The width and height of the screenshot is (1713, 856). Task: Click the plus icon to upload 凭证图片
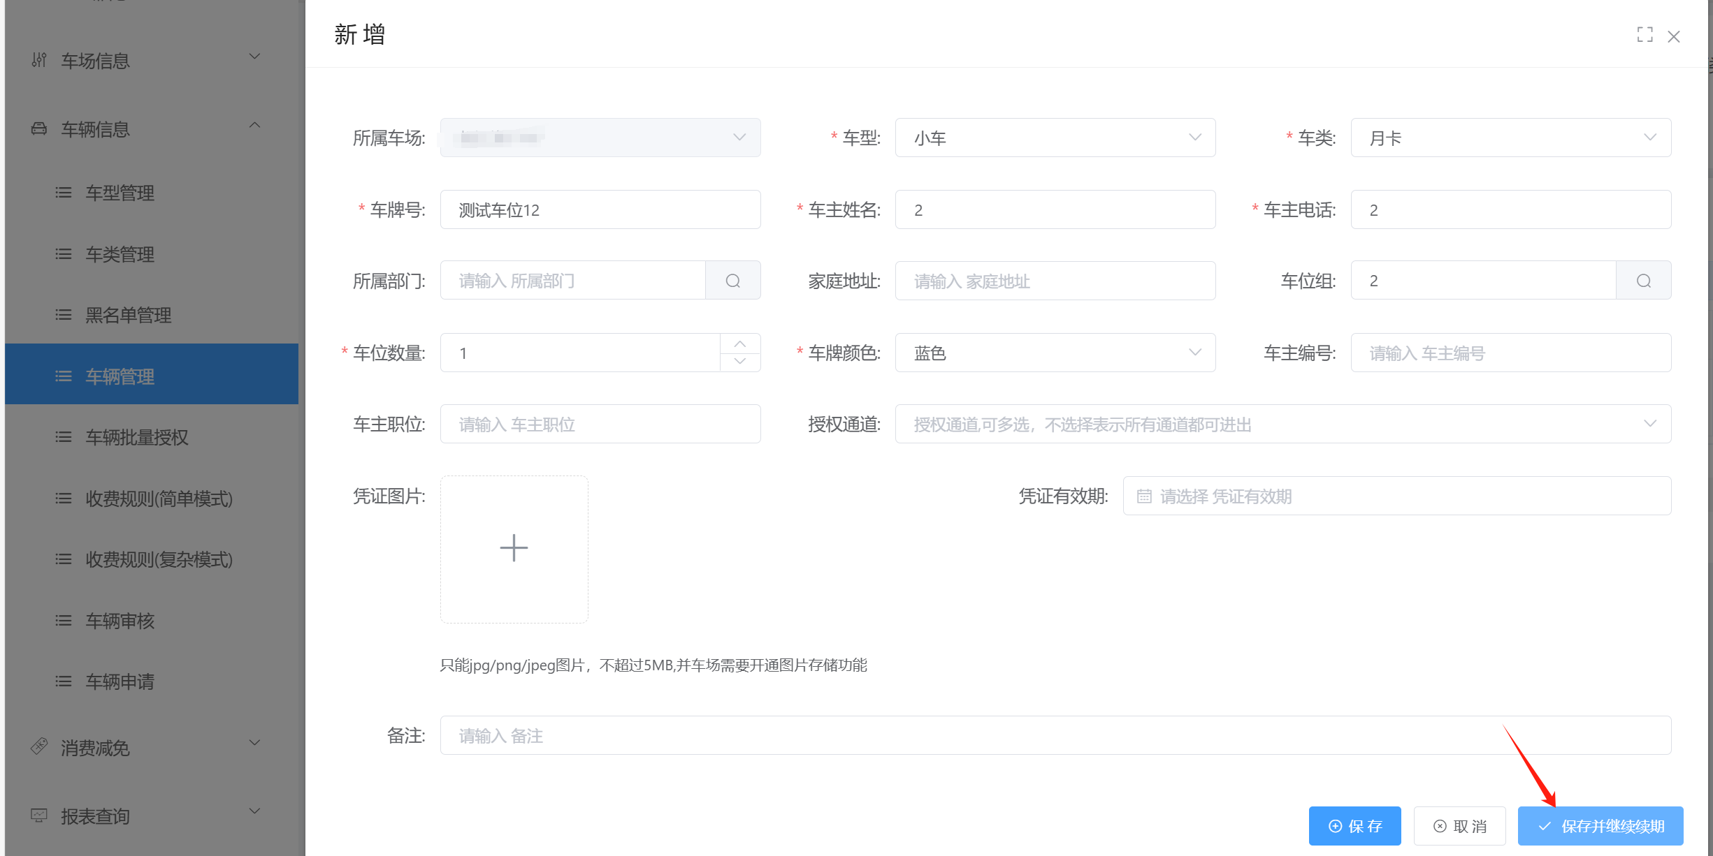514,549
